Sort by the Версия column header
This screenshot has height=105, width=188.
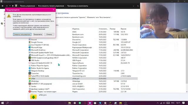pyautogui.click(x=123, y=29)
